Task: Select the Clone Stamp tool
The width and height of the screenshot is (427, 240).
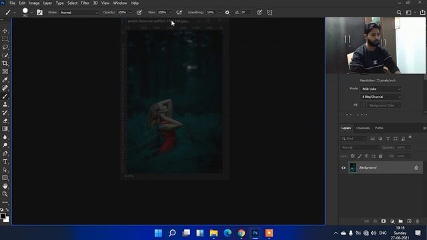Action: (5, 105)
